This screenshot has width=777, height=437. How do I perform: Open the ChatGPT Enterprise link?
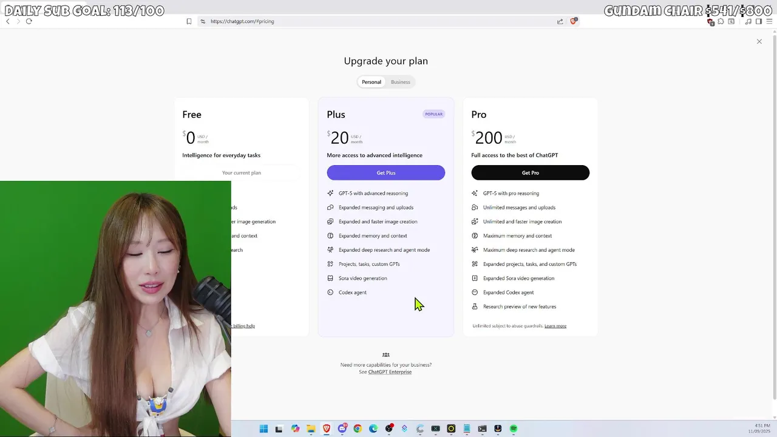point(390,372)
